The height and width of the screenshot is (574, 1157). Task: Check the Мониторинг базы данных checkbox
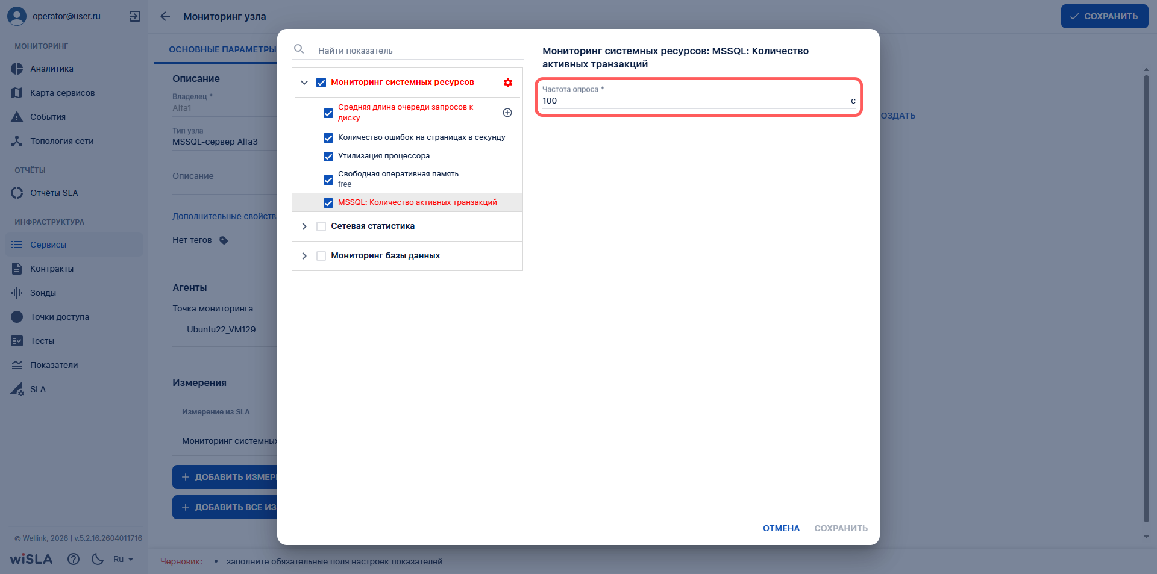pos(321,256)
